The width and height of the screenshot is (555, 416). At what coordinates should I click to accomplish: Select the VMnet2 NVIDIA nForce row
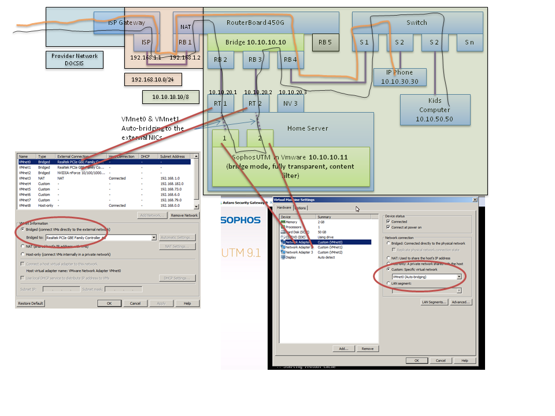[105, 173]
